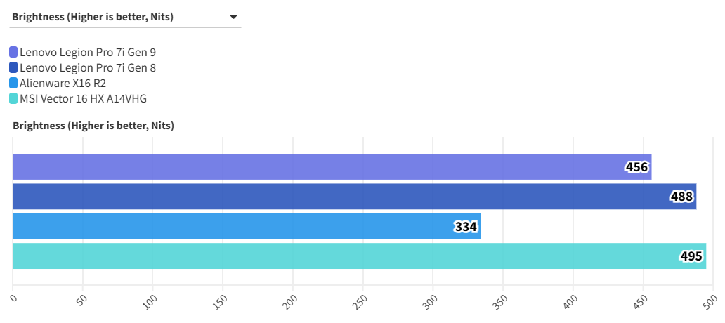Toggle the Alienware X16 R2 legend label
Viewport: 725px width, 323px height.
[x=63, y=83]
